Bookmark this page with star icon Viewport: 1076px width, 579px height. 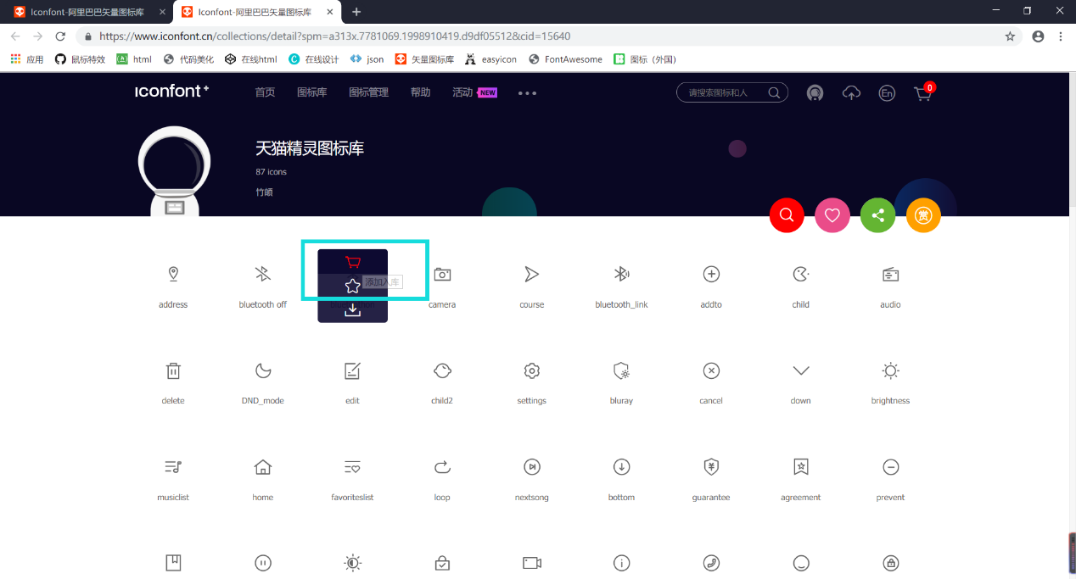[1010, 36]
